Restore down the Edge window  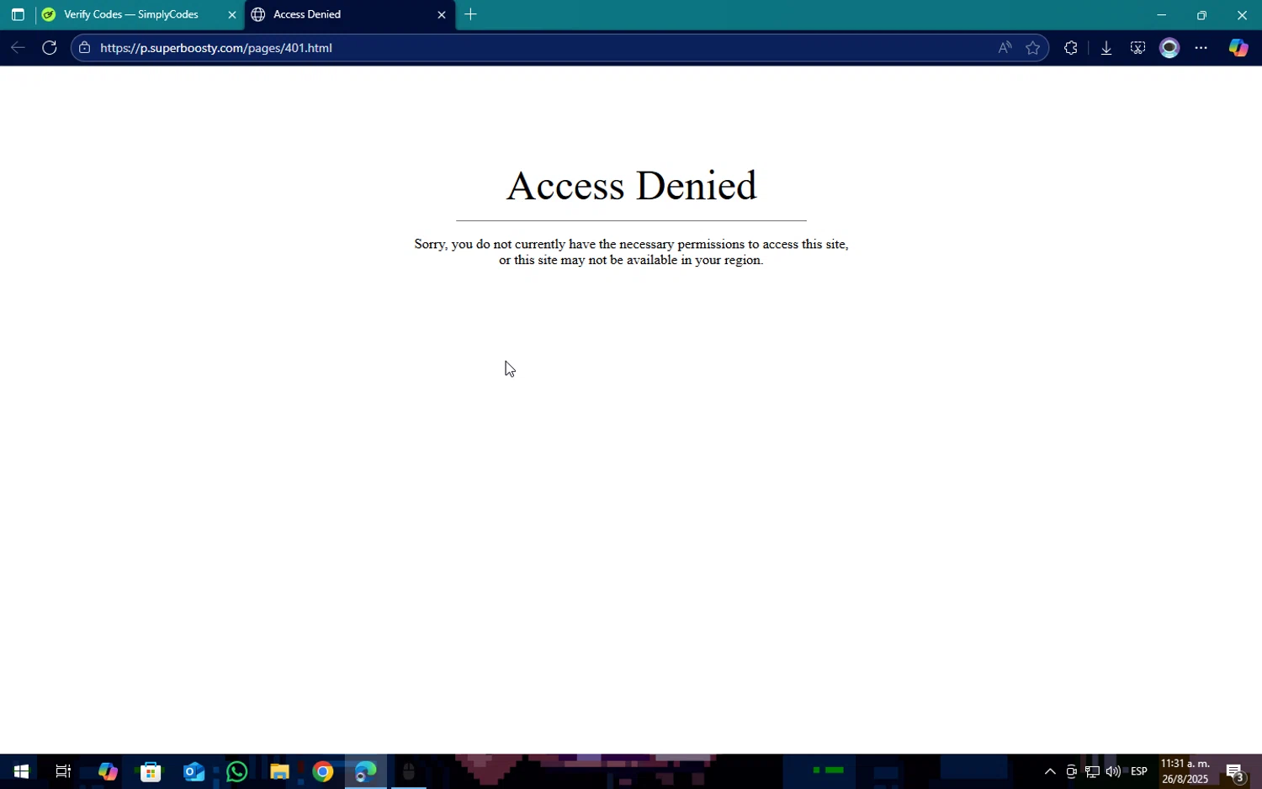1201,14
